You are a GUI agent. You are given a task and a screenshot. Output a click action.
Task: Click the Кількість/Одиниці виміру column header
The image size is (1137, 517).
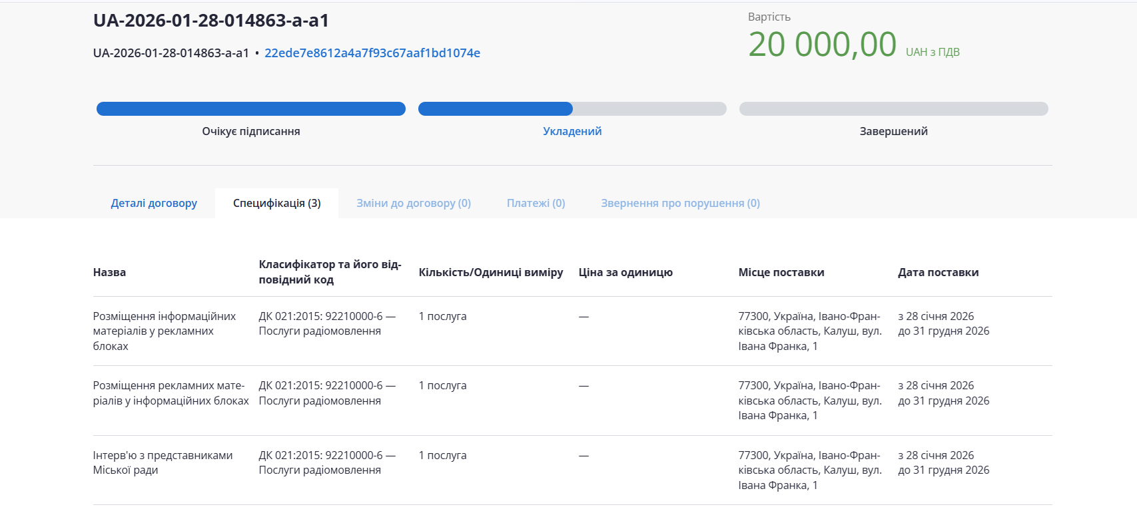coord(490,272)
